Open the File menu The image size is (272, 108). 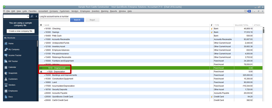tap(8, 11)
